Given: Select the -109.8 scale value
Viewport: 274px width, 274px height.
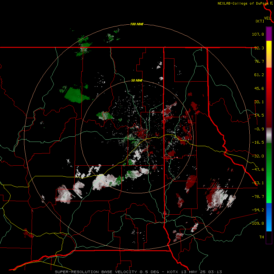Looking at the screenshot, I should (x=257, y=223).
